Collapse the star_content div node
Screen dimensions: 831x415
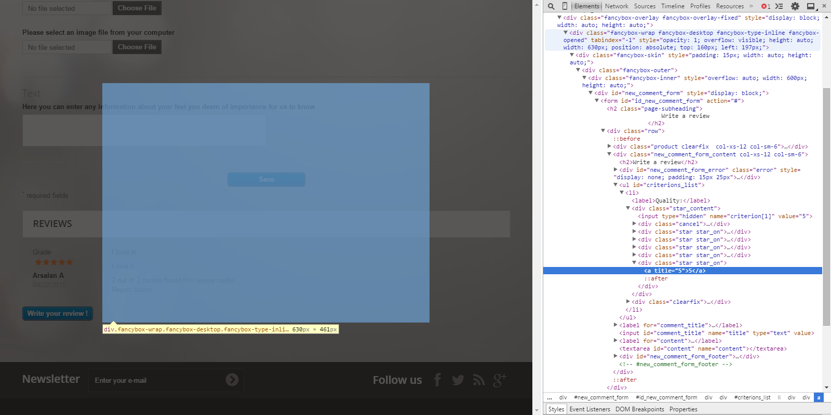628,208
